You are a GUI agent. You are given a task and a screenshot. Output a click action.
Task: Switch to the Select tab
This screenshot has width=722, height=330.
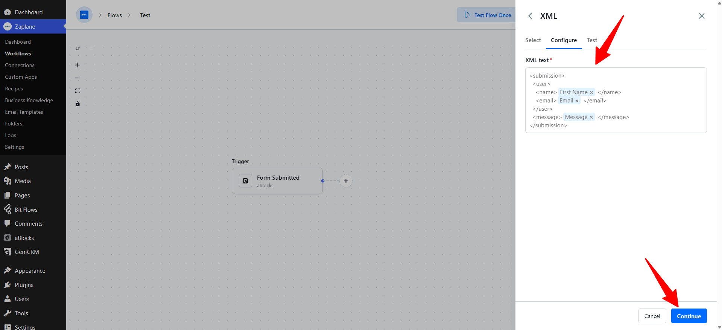click(x=533, y=40)
